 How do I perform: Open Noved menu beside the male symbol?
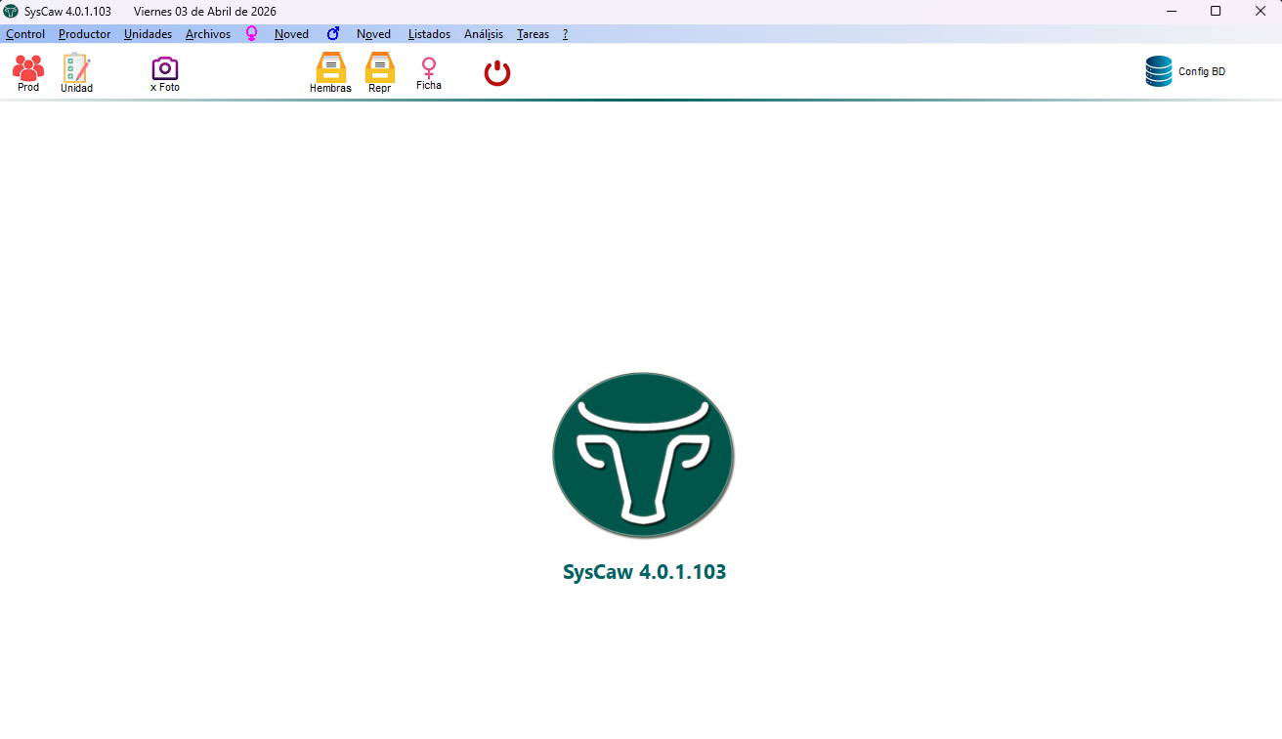point(373,34)
